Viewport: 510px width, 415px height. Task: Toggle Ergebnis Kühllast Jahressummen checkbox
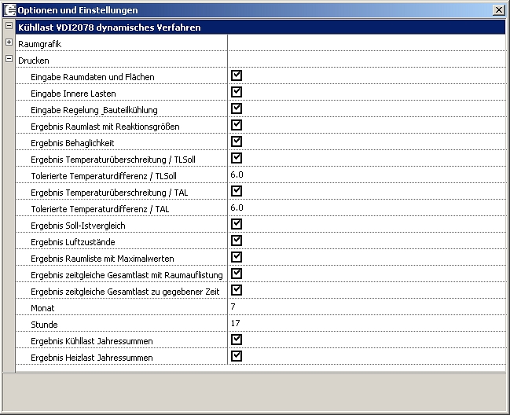click(237, 340)
